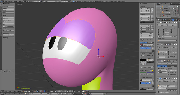Toggle the Subdivide UVs checkbox
Image resolution: width=180 pixels, height=95 pixels.
169,70
